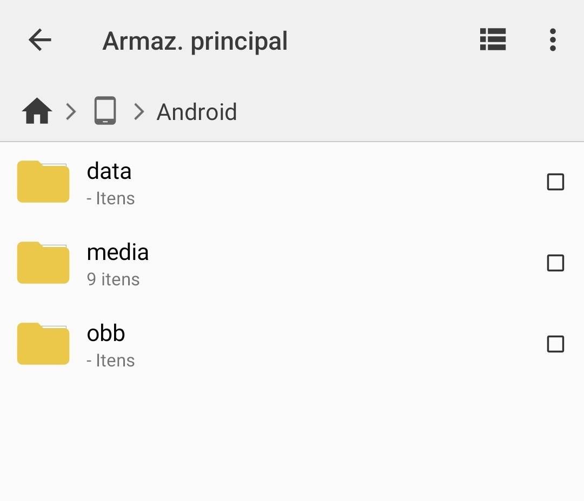Screen dimensions: 584x501
Task: Tick the obb folder checkbox
Action: coord(555,344)
